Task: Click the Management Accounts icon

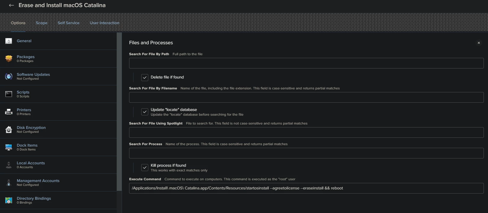Action: 9,183
